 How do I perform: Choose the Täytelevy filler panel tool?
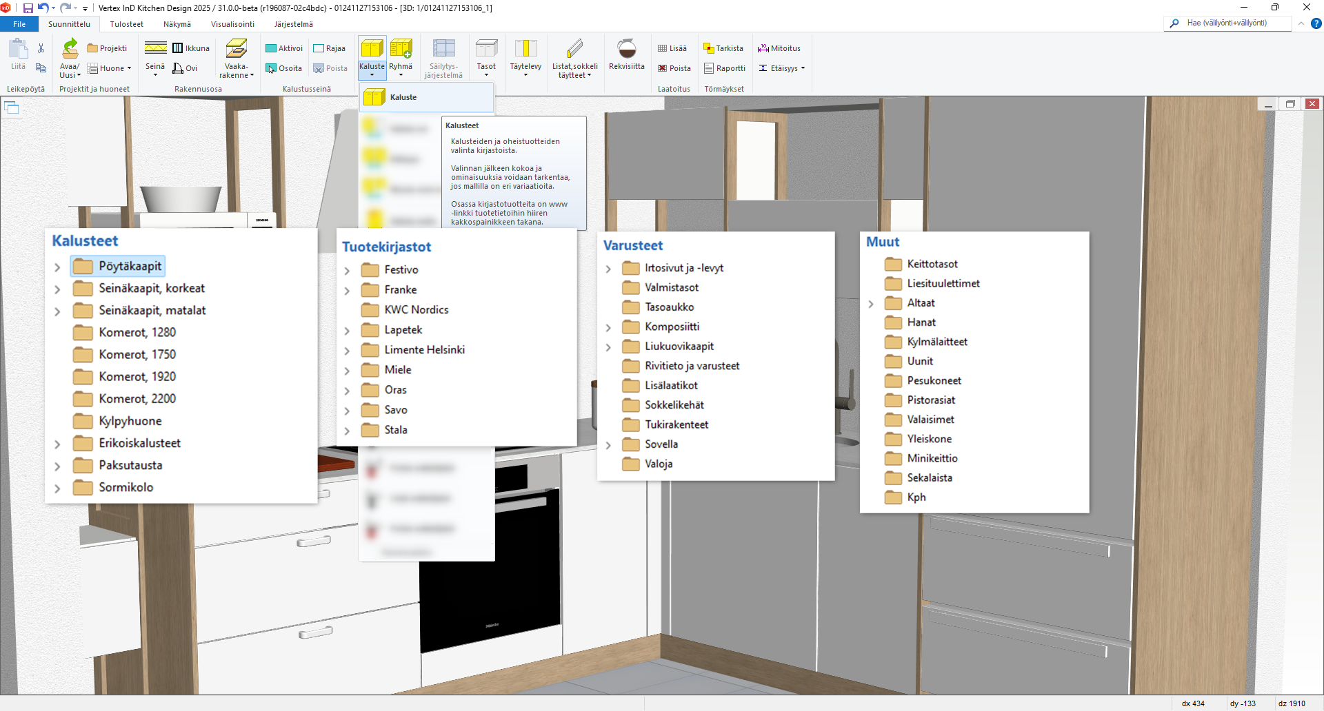pyautogui.click(x=525, y=50)
